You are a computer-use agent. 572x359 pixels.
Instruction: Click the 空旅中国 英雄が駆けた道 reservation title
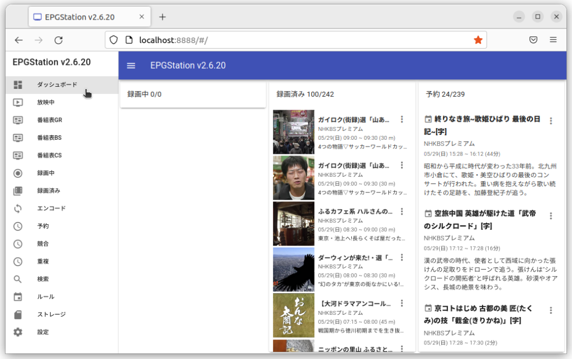[480, 220]
